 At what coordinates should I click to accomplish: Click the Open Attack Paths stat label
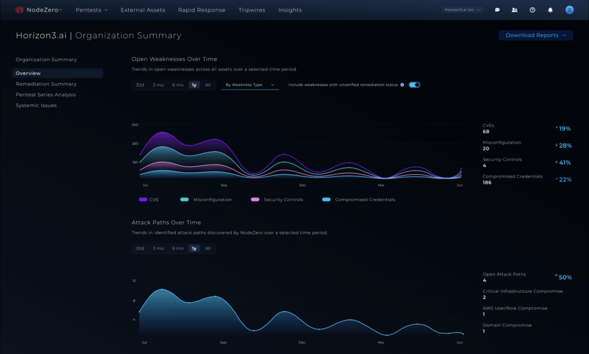(x=504, y=275)
